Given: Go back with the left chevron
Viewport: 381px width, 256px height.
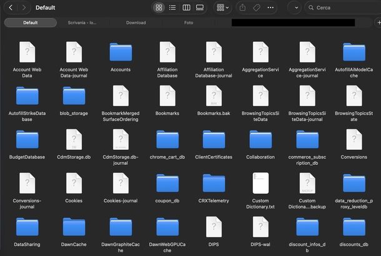Looking at the screenshot, I should click(11, 7).
